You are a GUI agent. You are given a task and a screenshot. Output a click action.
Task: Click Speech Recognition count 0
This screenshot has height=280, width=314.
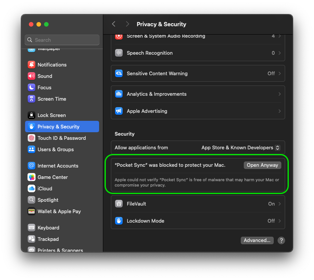273,53
